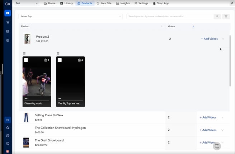Click Add Videos for The Collection Snowboard: Hydrogen
235x154 pixels.
pyautogui.click(x=208, y=130)
